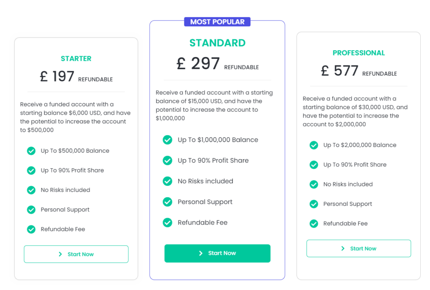The width and height of the screenshot is (430, 290).
Task: Click Professional's No Risks included check icon
Action: [x=314, y=184]
